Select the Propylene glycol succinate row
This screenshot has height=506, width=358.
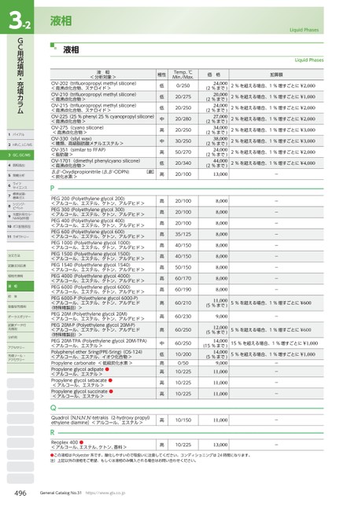[186, 394]
